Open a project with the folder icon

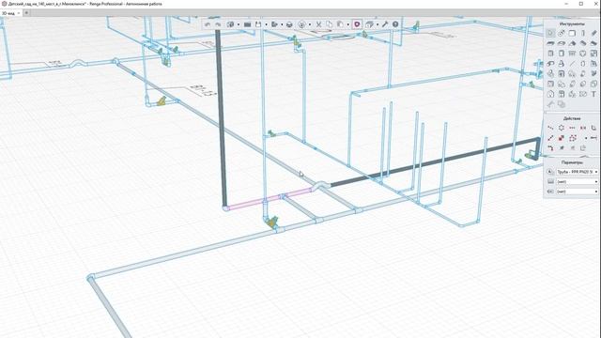tap(247, 24)
